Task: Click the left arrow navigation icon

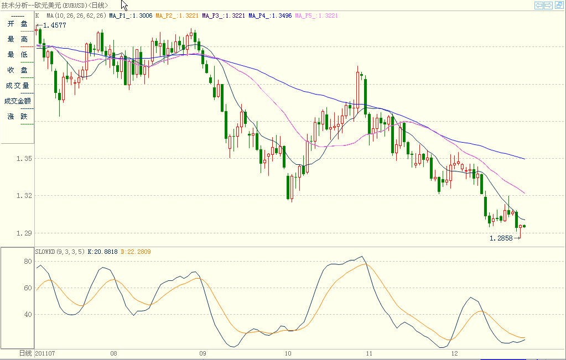Action: pyautogui.click(x=538, y=5)
